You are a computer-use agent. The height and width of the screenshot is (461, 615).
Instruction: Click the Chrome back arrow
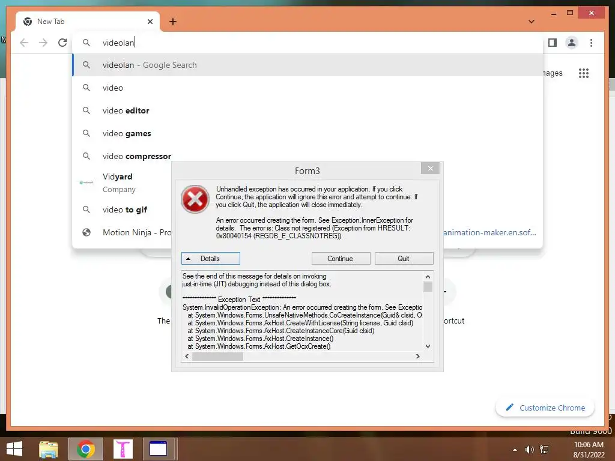(24, 43)
